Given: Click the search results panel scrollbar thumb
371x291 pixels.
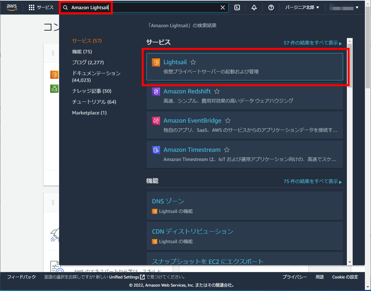Looking at the screenshot, I should pos(350,66).
